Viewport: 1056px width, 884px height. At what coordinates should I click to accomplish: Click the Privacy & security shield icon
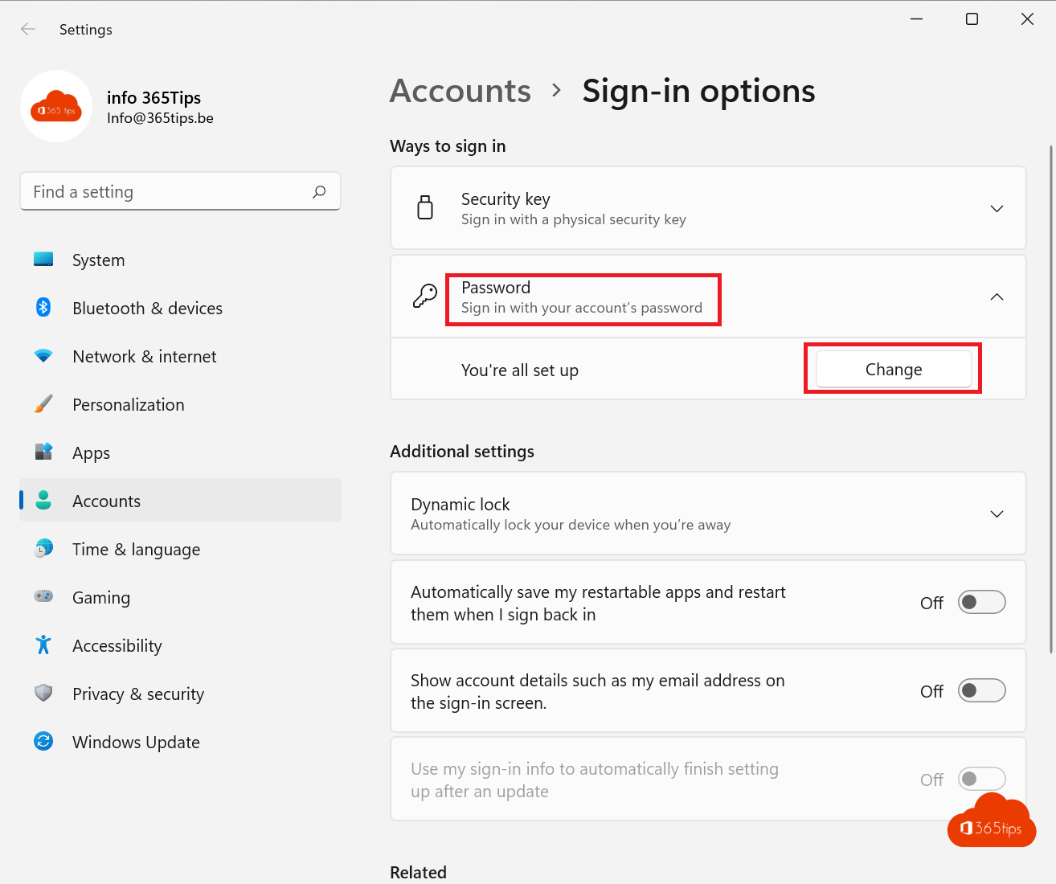(43, 693)
